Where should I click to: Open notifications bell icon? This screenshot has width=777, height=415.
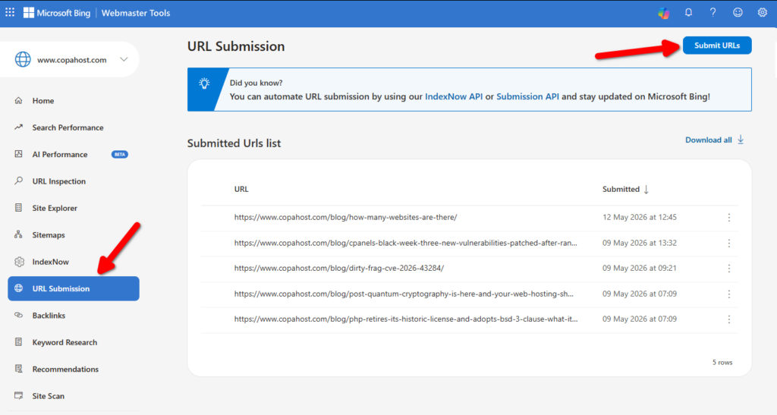(688, 12)
